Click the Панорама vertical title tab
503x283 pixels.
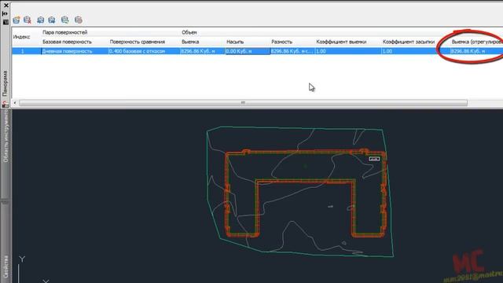tap(6, 83)
